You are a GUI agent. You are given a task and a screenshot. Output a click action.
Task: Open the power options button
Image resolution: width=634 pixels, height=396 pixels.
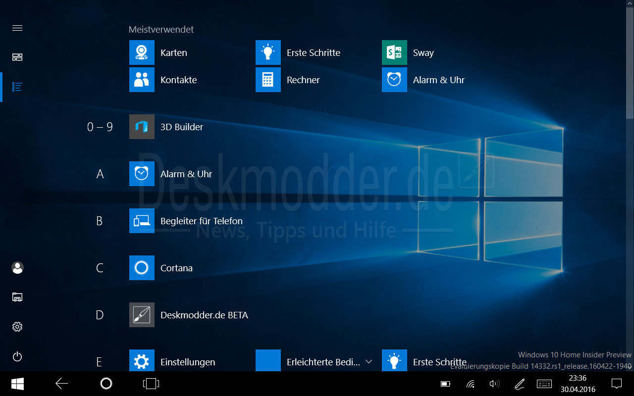(17, 356)
